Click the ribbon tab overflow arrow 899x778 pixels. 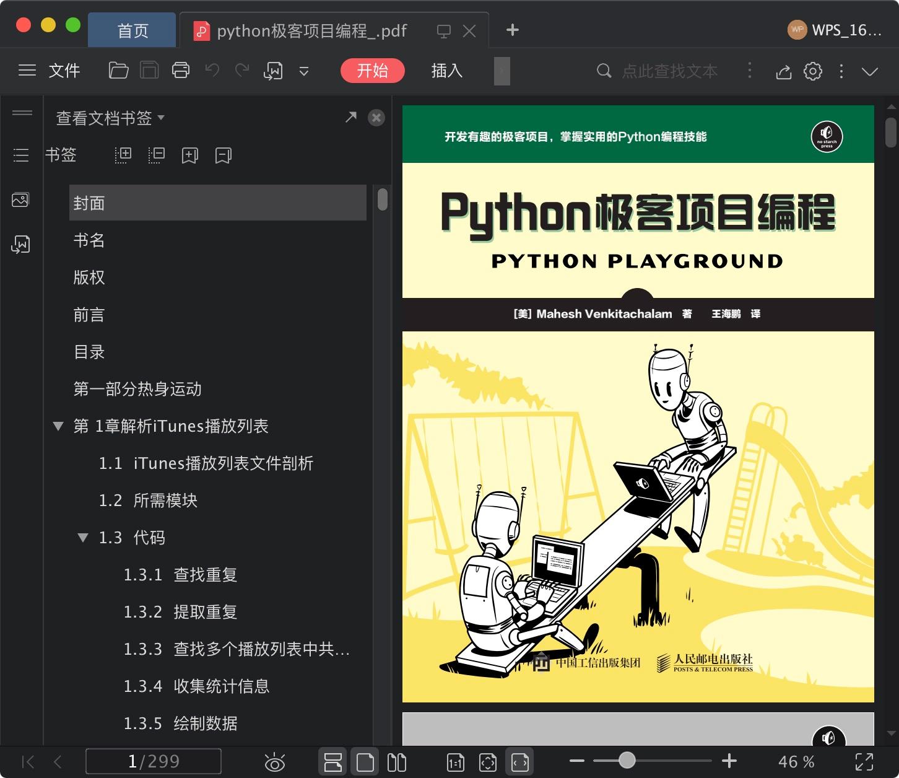pos(502,71)
